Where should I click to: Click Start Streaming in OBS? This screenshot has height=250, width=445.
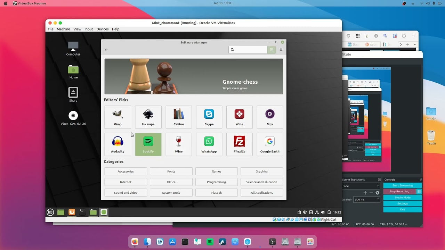[402, 185]
